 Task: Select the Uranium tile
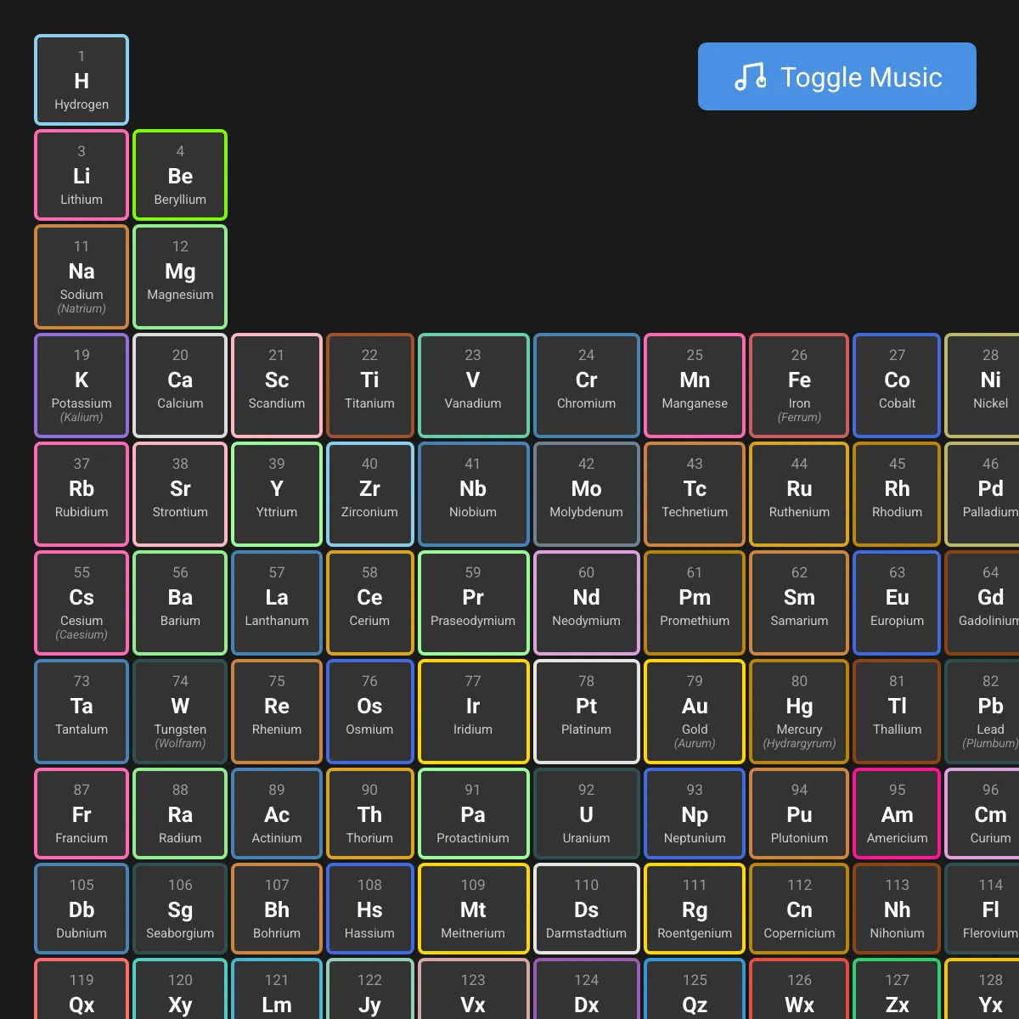(586, 814)
